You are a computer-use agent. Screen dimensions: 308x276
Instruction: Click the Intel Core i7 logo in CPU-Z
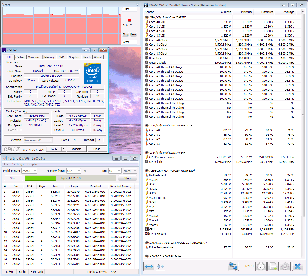click(93, 73)
